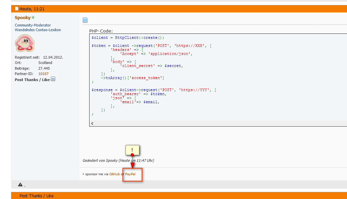Click the page icon next to Heute, 11:21
The width and height of the screenshot is (347, 199).
pos(16,9)
